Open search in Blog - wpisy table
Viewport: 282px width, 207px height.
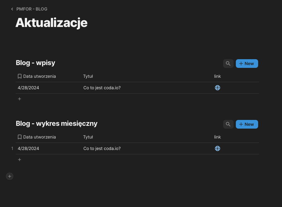[228, 64]
